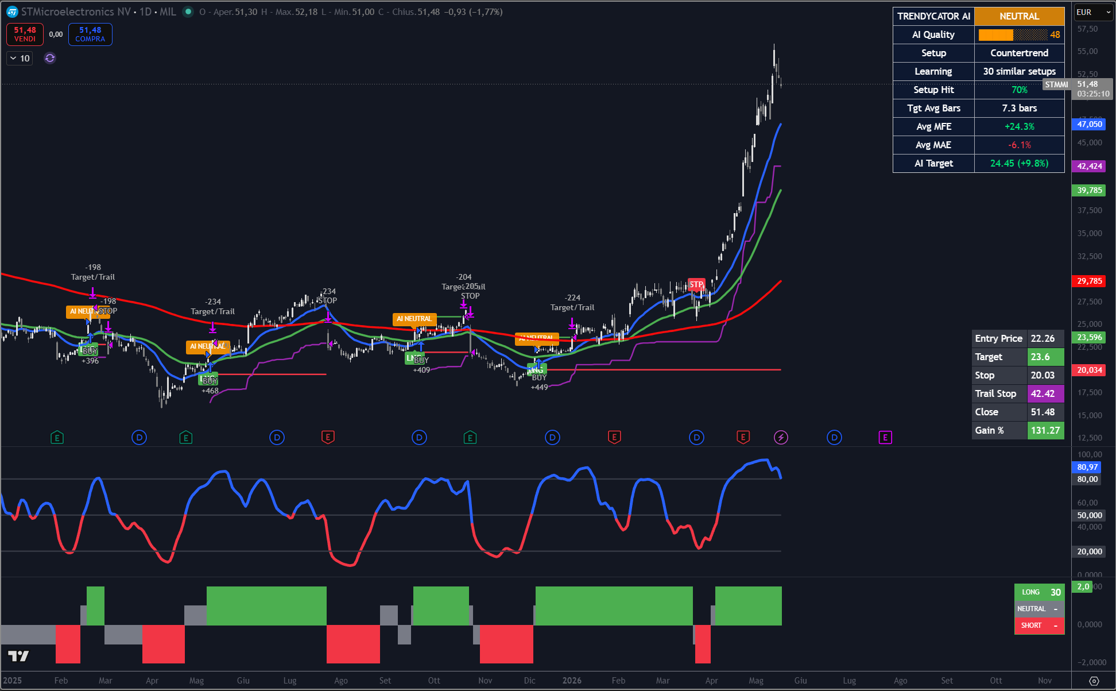Click the VENDI sell button
Image resolution: width=1116 pixels, height=691 pixels.
pos(25,34)
